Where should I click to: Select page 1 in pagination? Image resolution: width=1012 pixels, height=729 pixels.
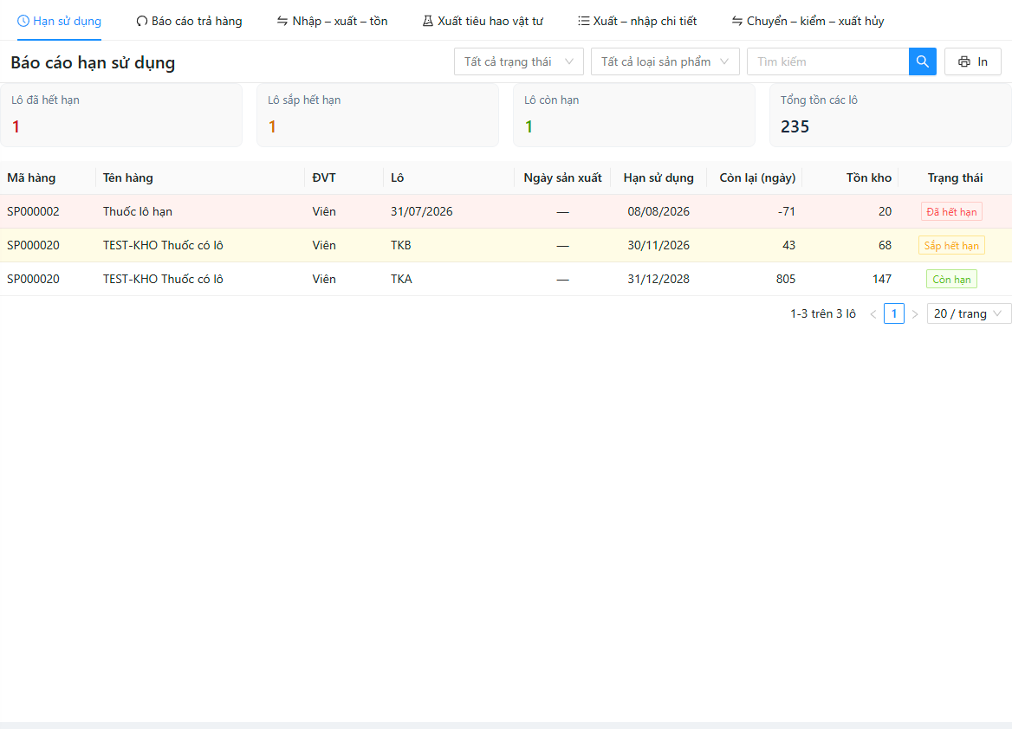[894, 313]
